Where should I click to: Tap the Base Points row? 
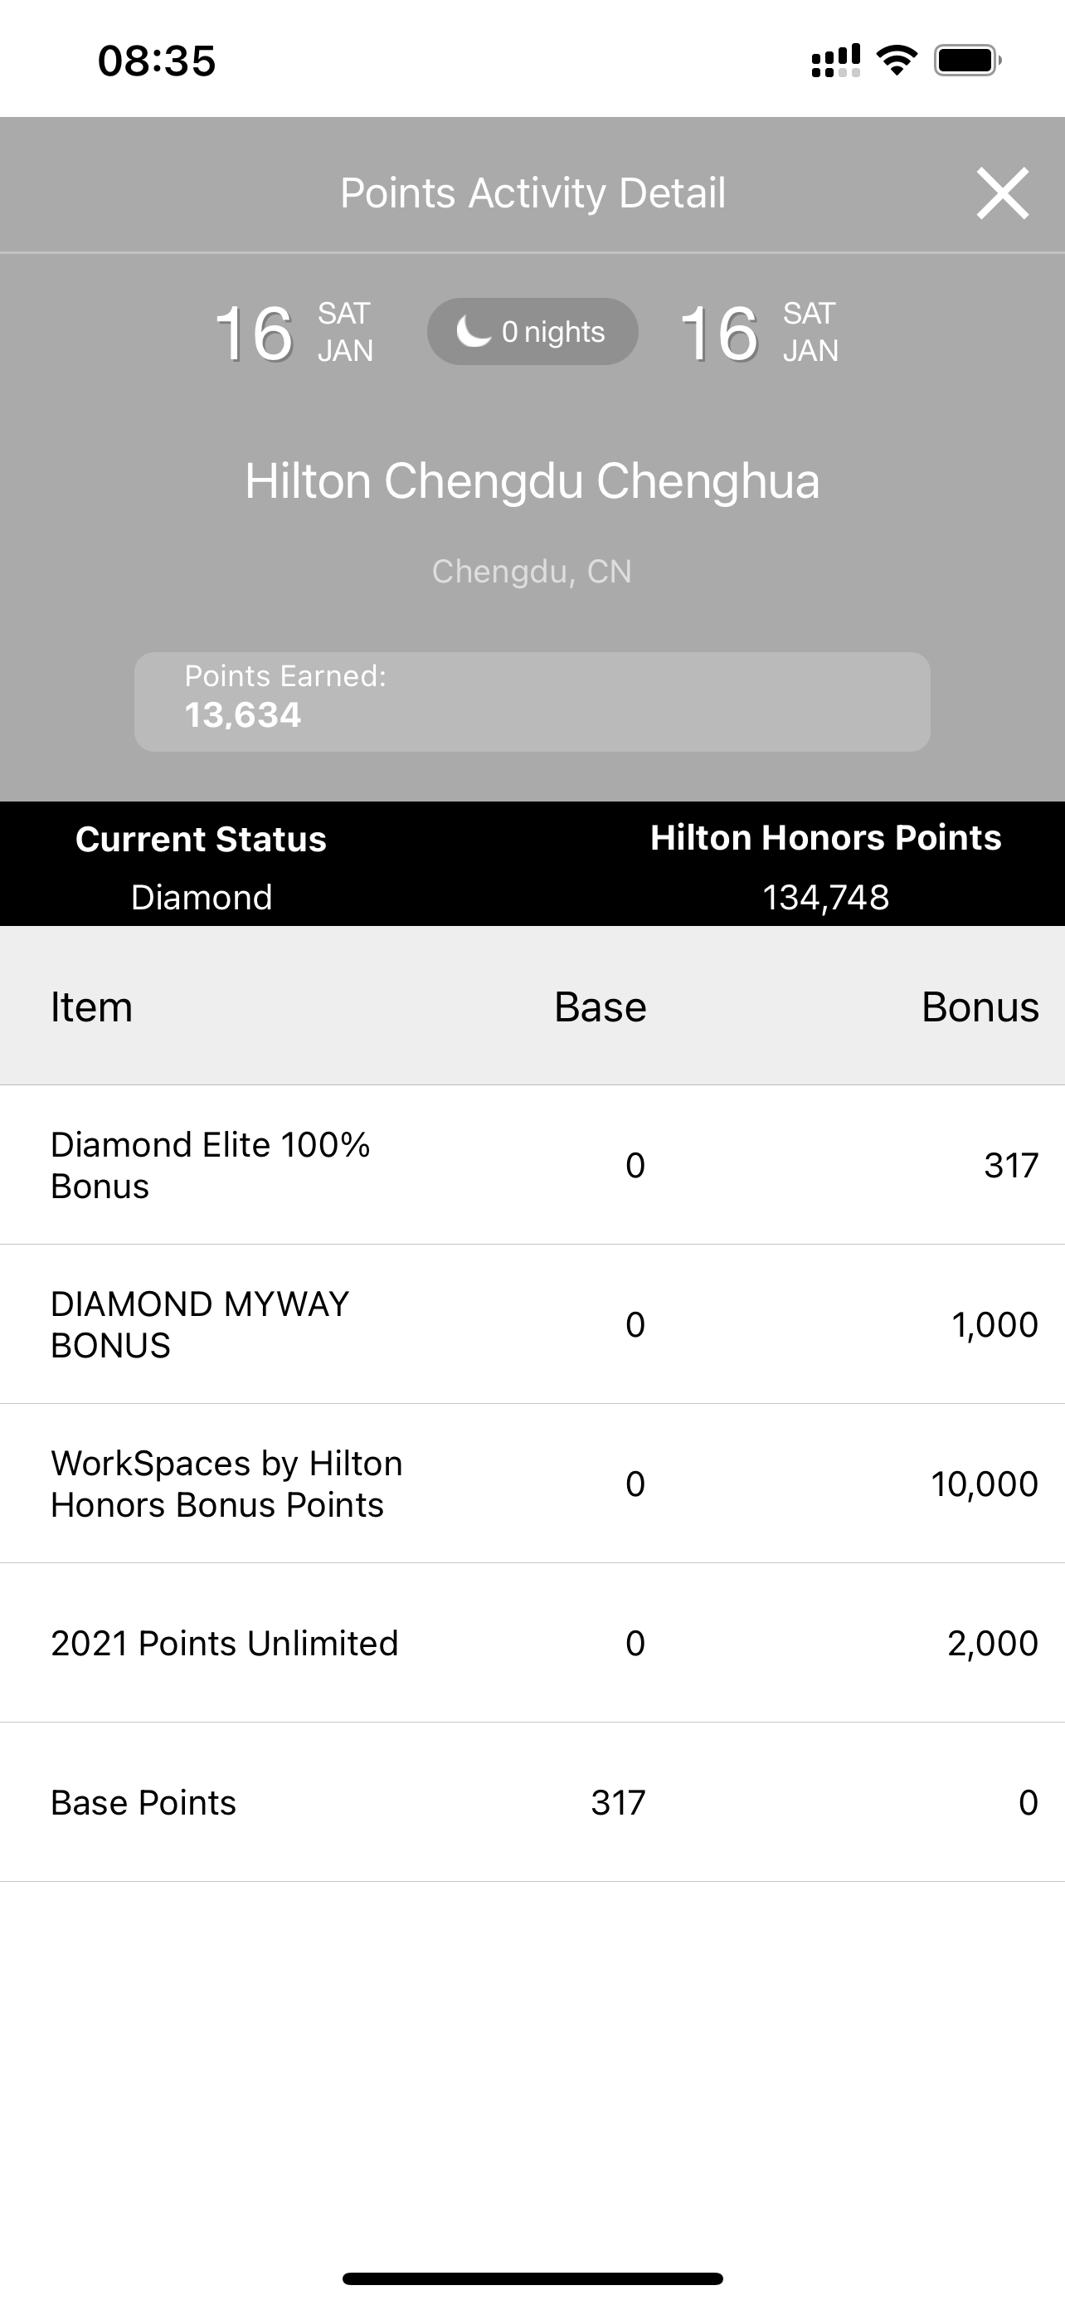tap(532, 1802)
